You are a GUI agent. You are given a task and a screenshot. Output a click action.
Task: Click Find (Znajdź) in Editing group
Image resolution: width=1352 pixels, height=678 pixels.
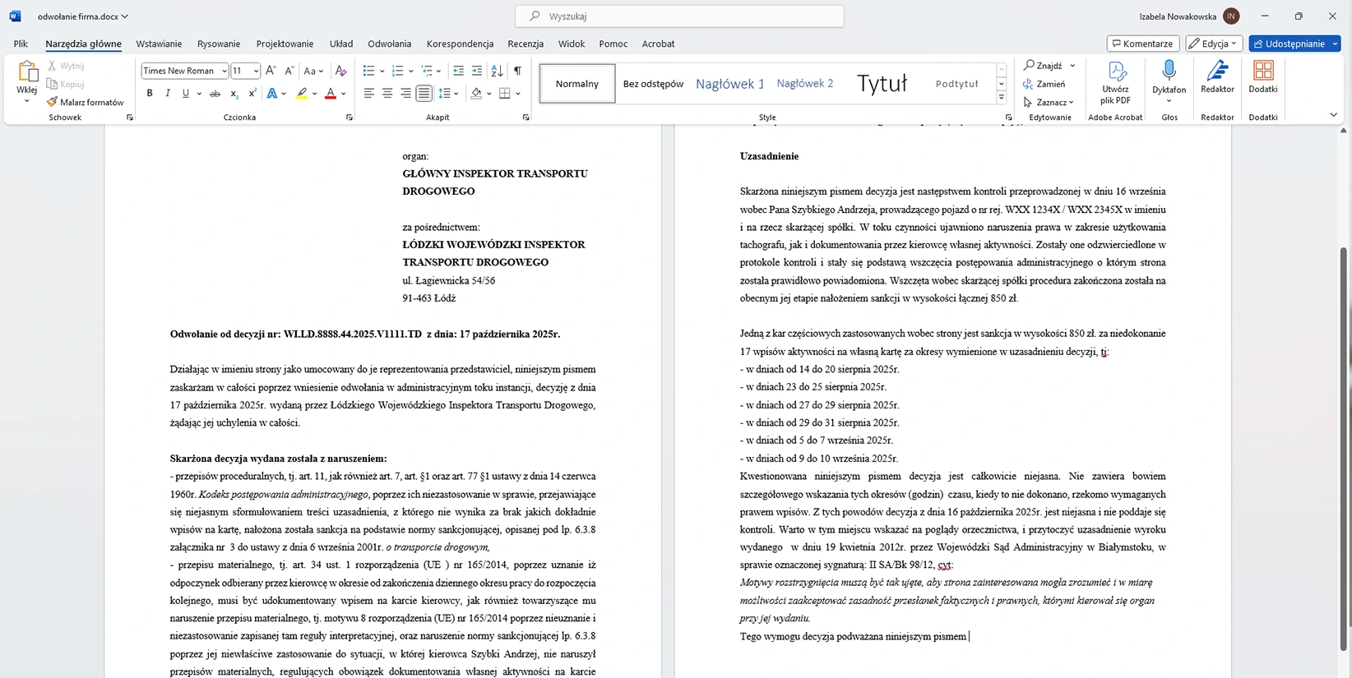tap(1042, 66)
